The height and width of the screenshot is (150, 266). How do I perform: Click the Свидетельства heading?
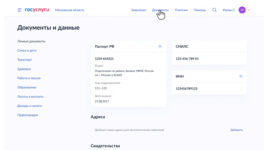(x=105, y=146)
